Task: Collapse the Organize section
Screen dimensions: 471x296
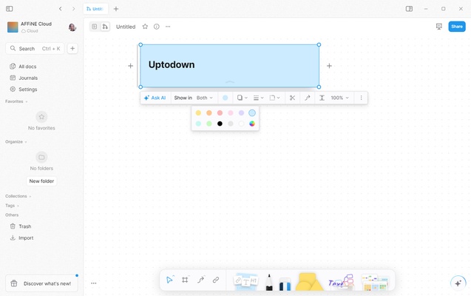Action: 16,141
